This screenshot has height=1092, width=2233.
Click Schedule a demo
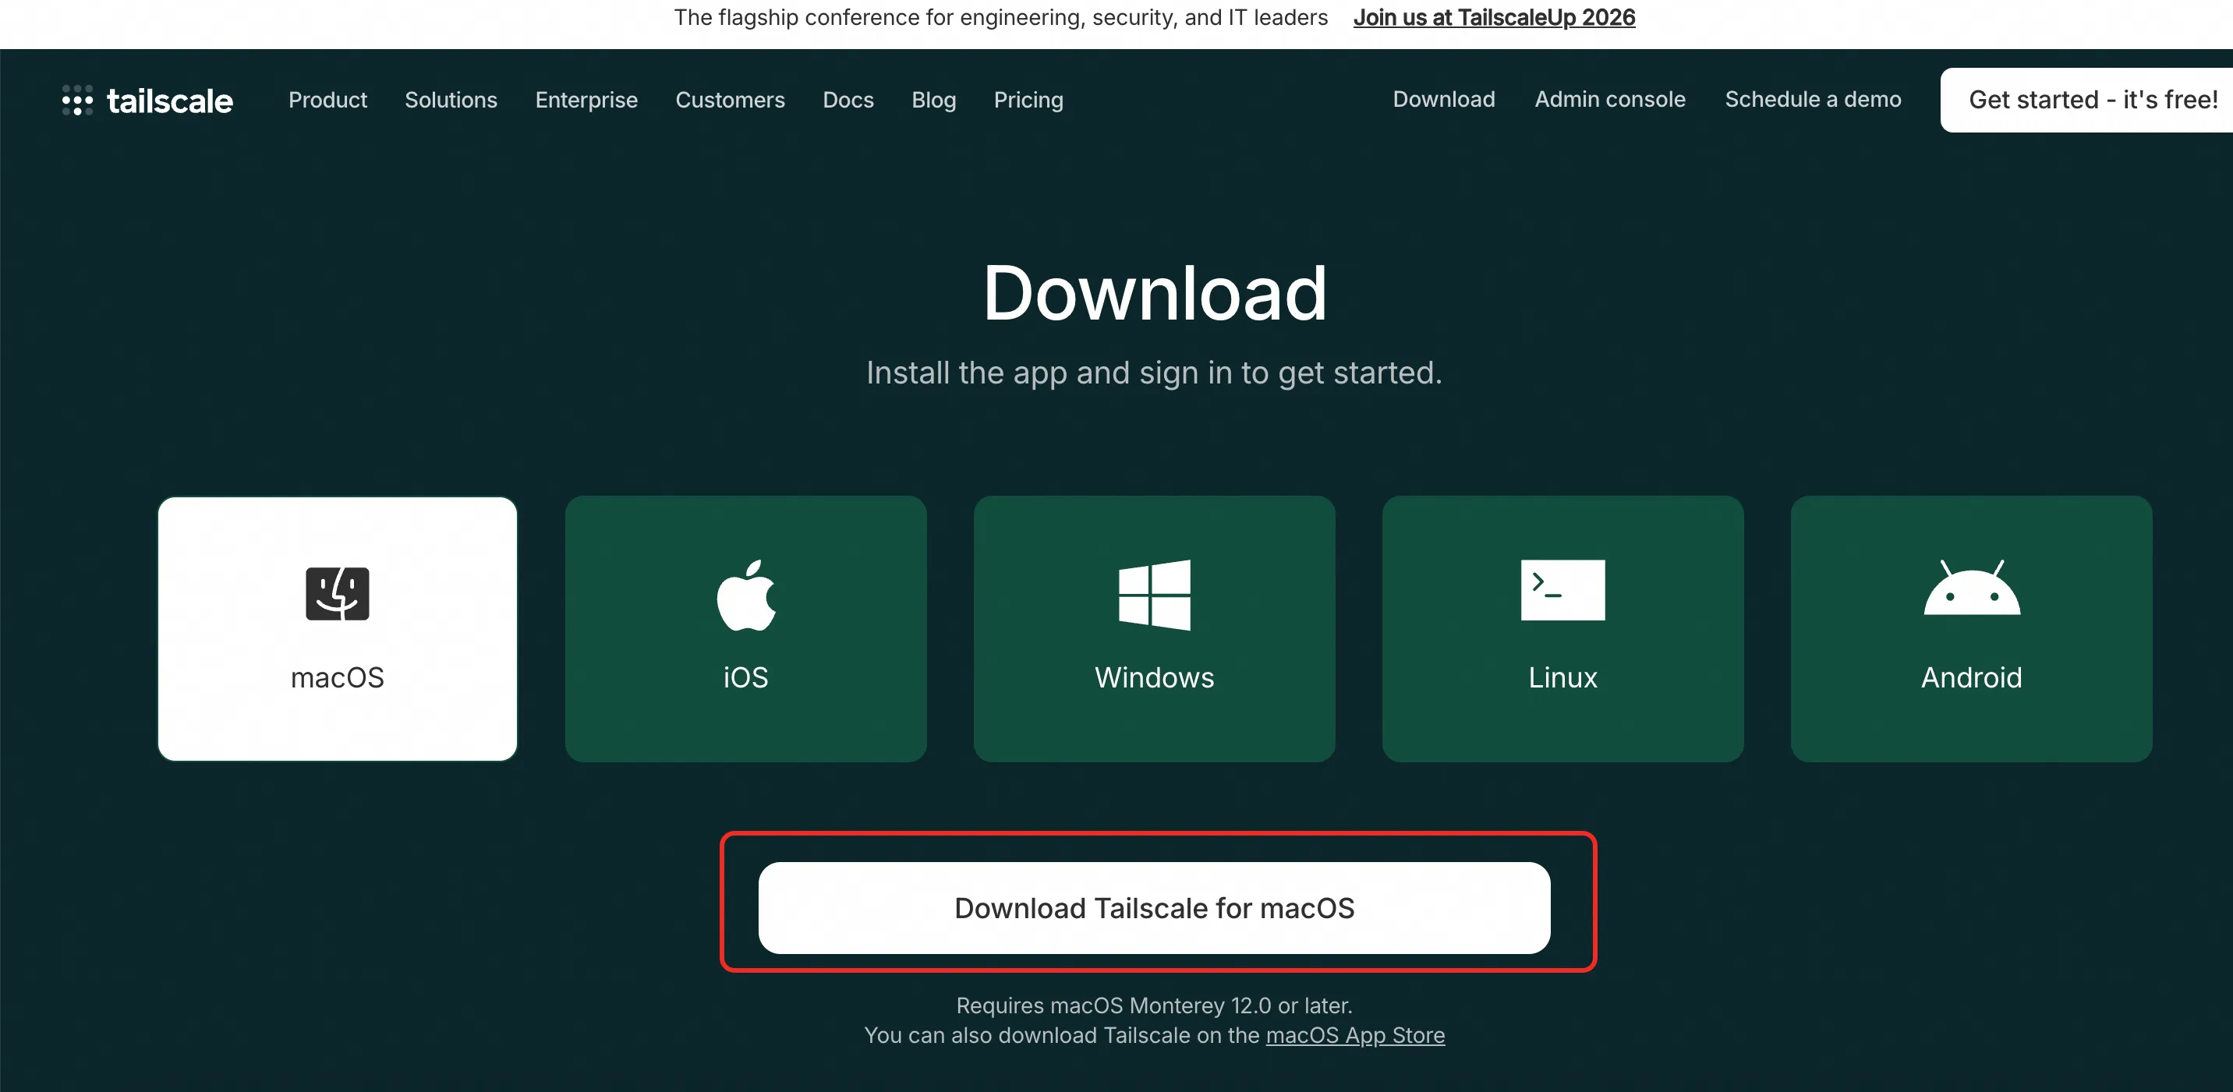[x=1813, y=99]
